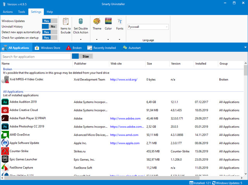Select the Settings ribbon tab
Screen dimensions: 248x185
point(36,12)
